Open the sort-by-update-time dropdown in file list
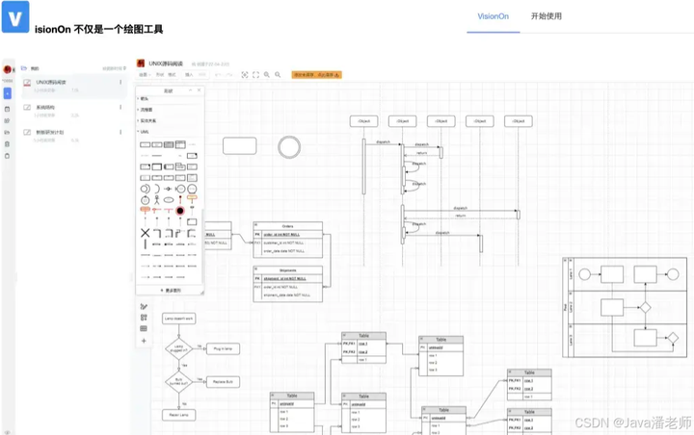This screenshot has height=435, width=694. (114, 68)
